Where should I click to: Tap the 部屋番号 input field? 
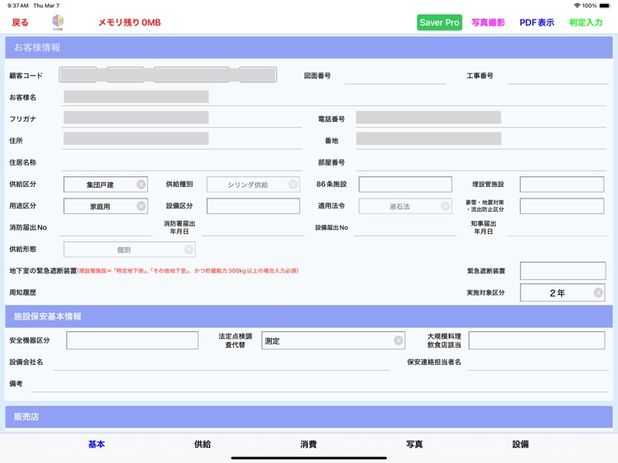click(x=481, y=162)
